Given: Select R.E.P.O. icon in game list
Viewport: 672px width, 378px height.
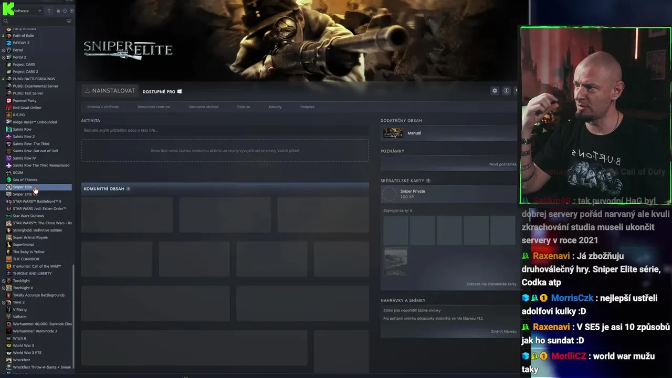Looking at the screenshot, I should [x=8, y=114].
